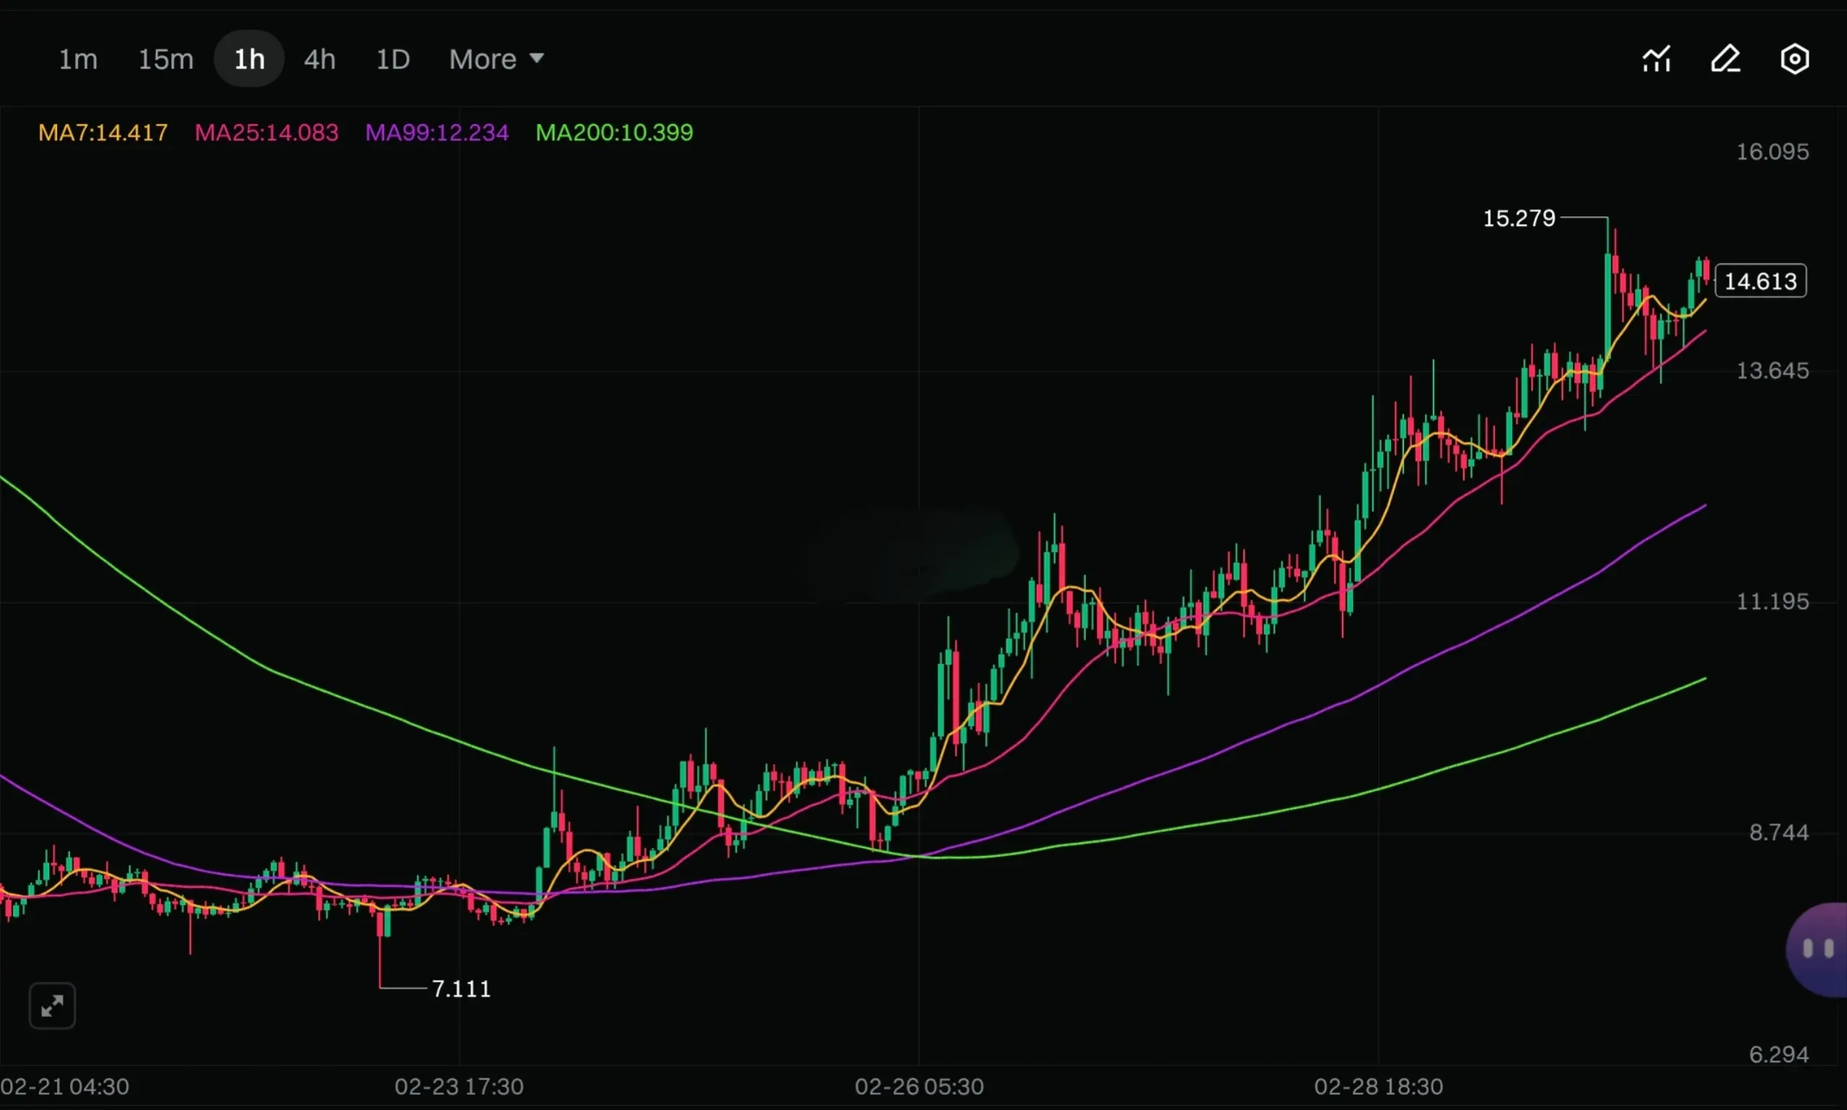1847x1110 pixels.
Task: Click the 15.279 high price marker
Action: tap(1519, 219)
